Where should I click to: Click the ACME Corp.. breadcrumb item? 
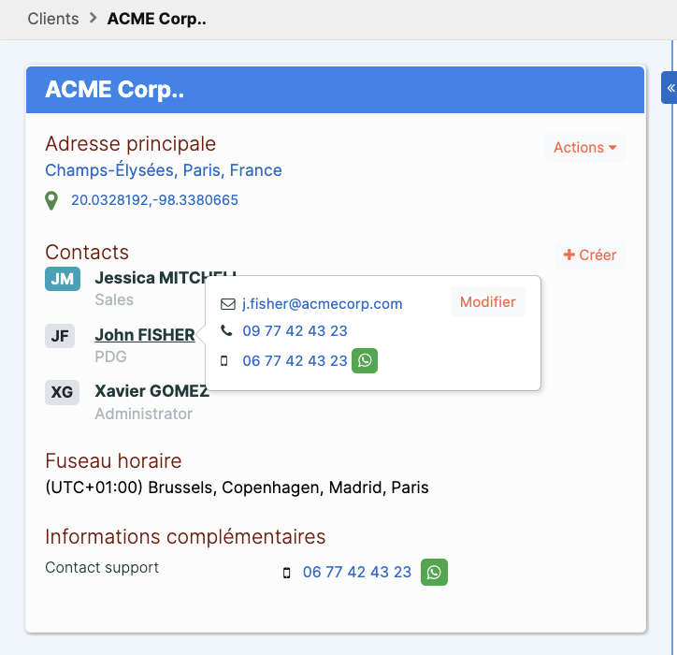[157, 19]
